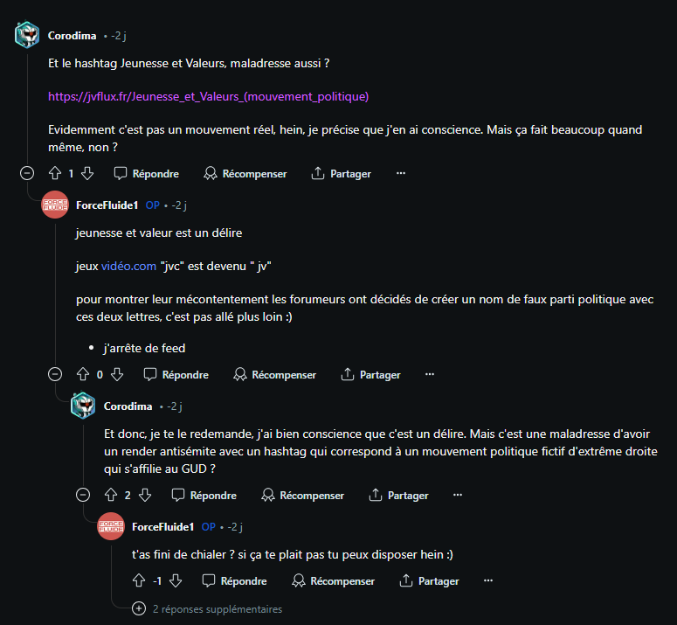Collapse Corodima's top-level comment thread
This screenshot has width=677, height=625.
(27, 173)
